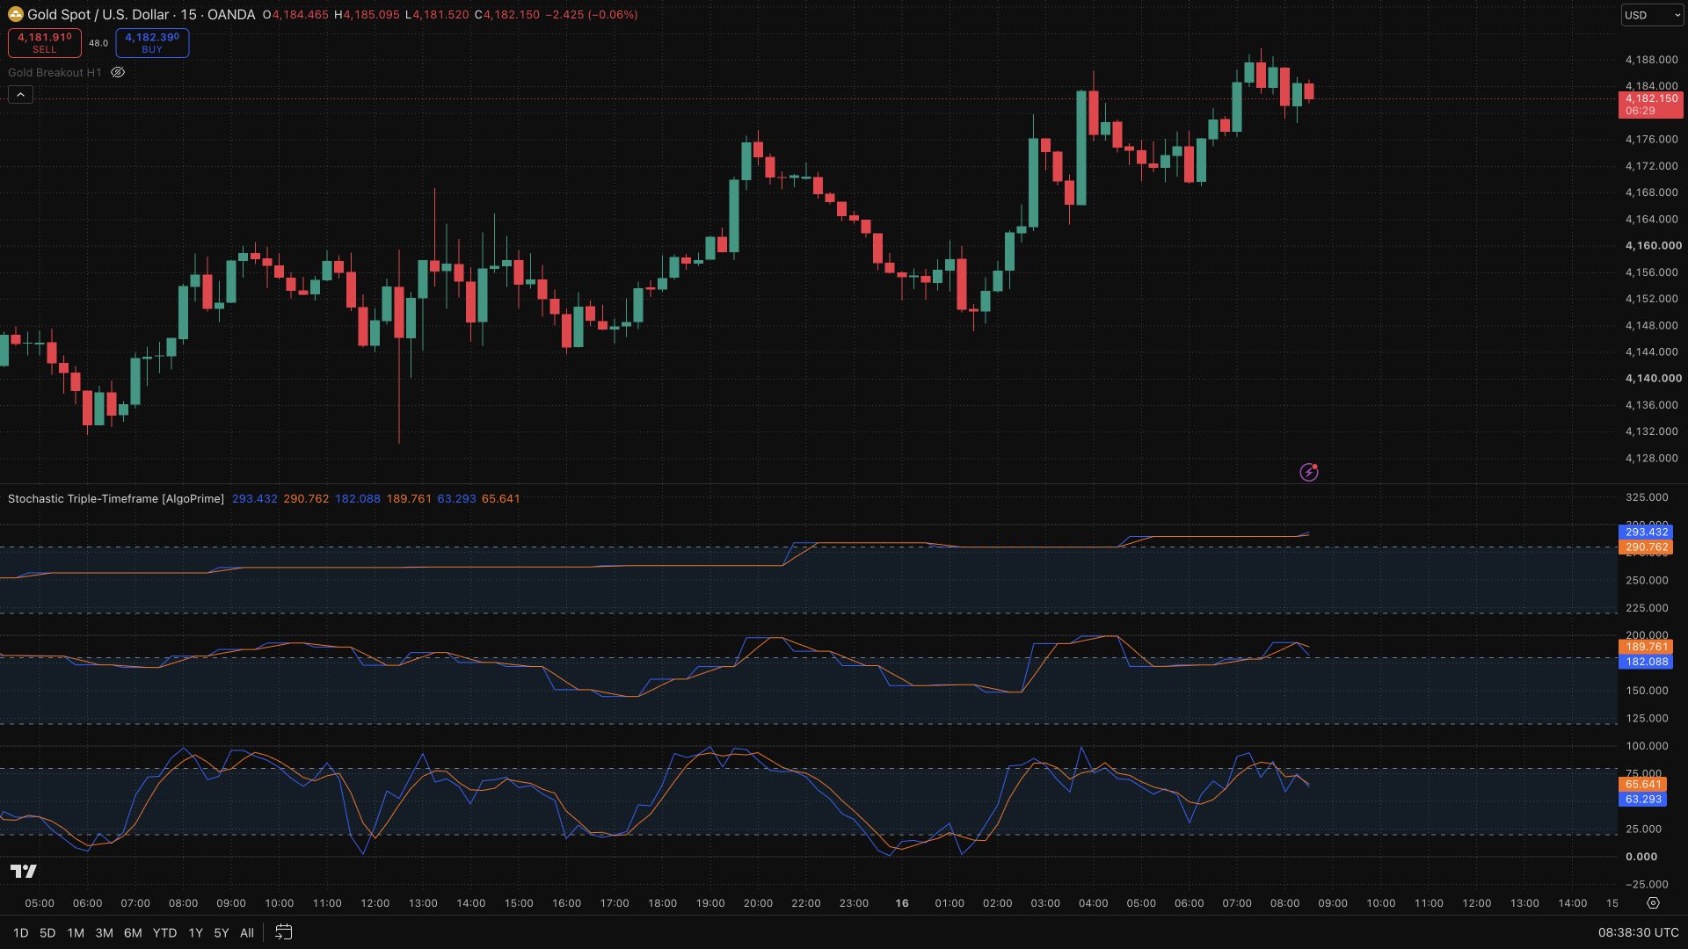Click the 182.088 blue axis value label
Viewport: 1688px width, 949px height.
(1646, 662)
